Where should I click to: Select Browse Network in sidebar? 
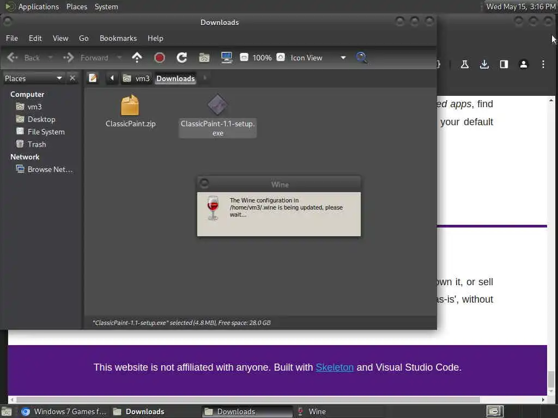pos(45,169)
